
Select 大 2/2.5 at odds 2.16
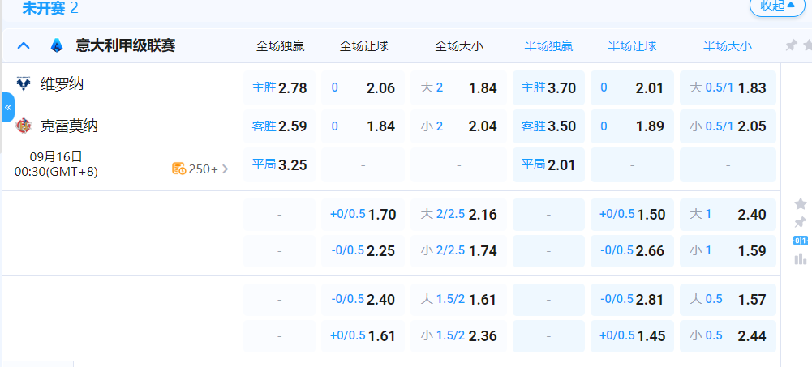(x=459, y=214)
